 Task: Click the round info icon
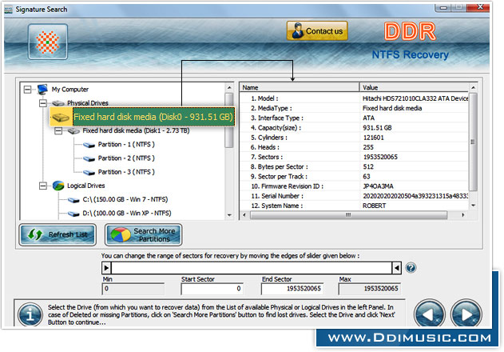30,314
